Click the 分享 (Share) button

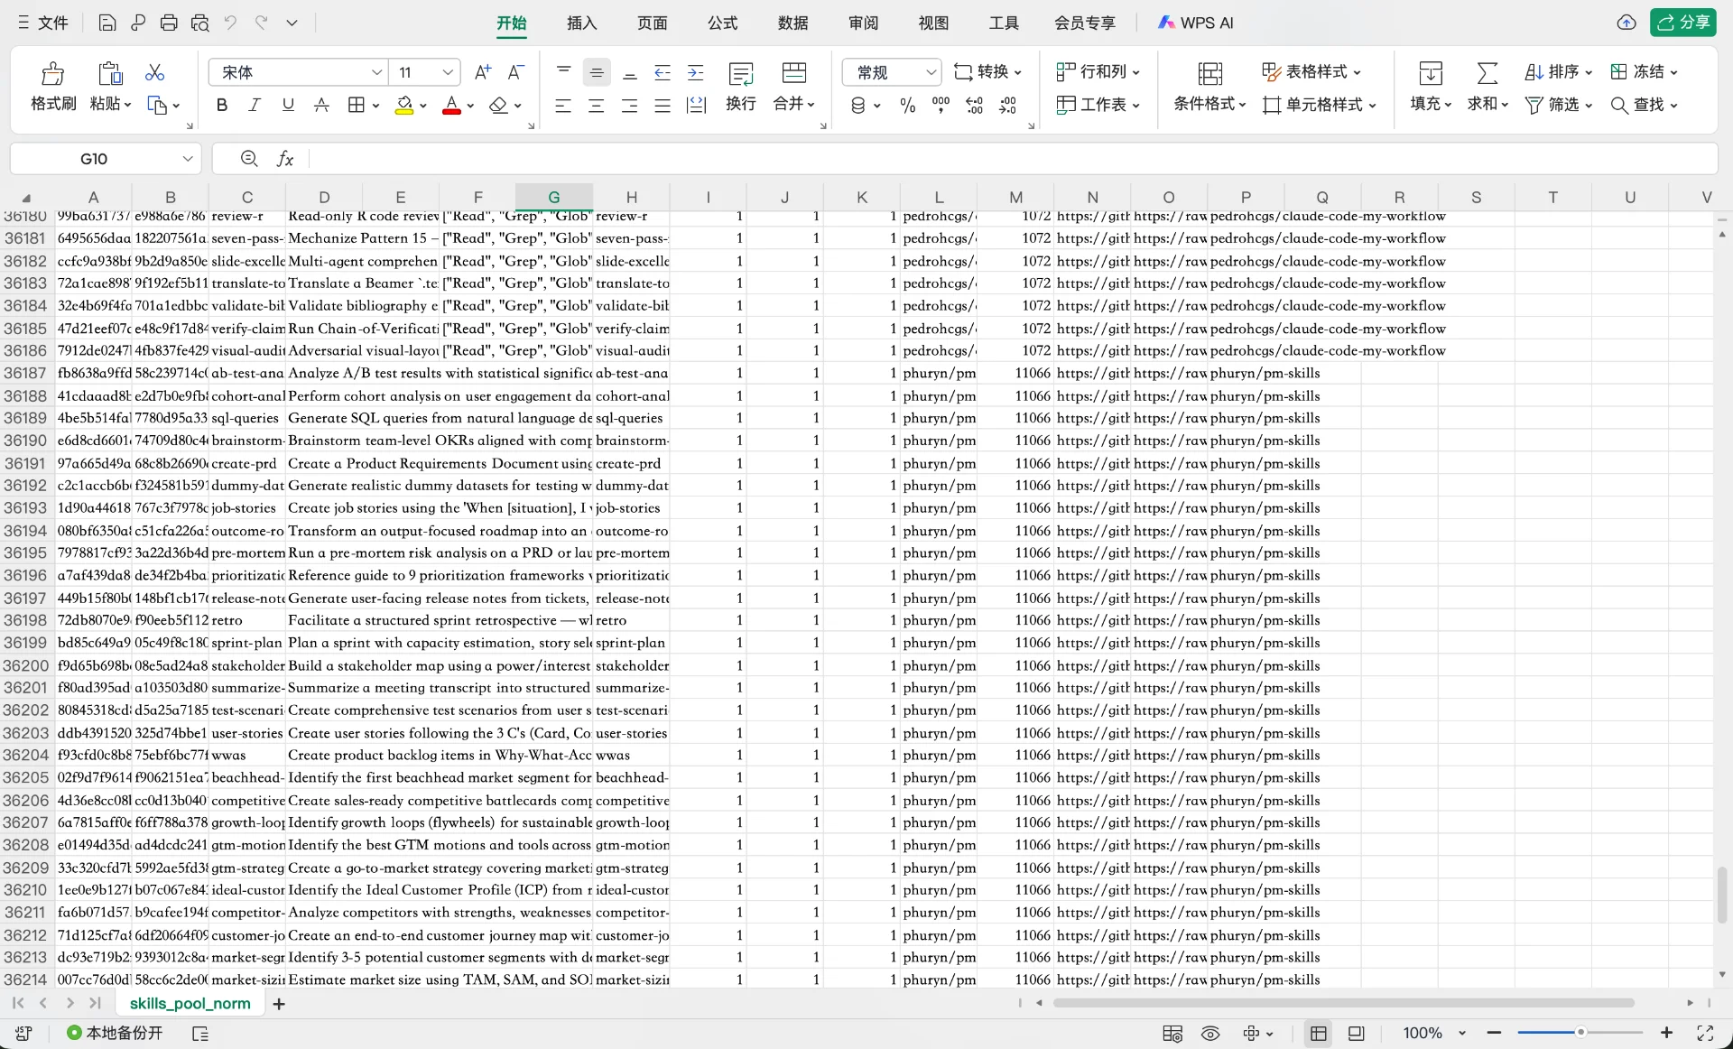point(1683,23)
